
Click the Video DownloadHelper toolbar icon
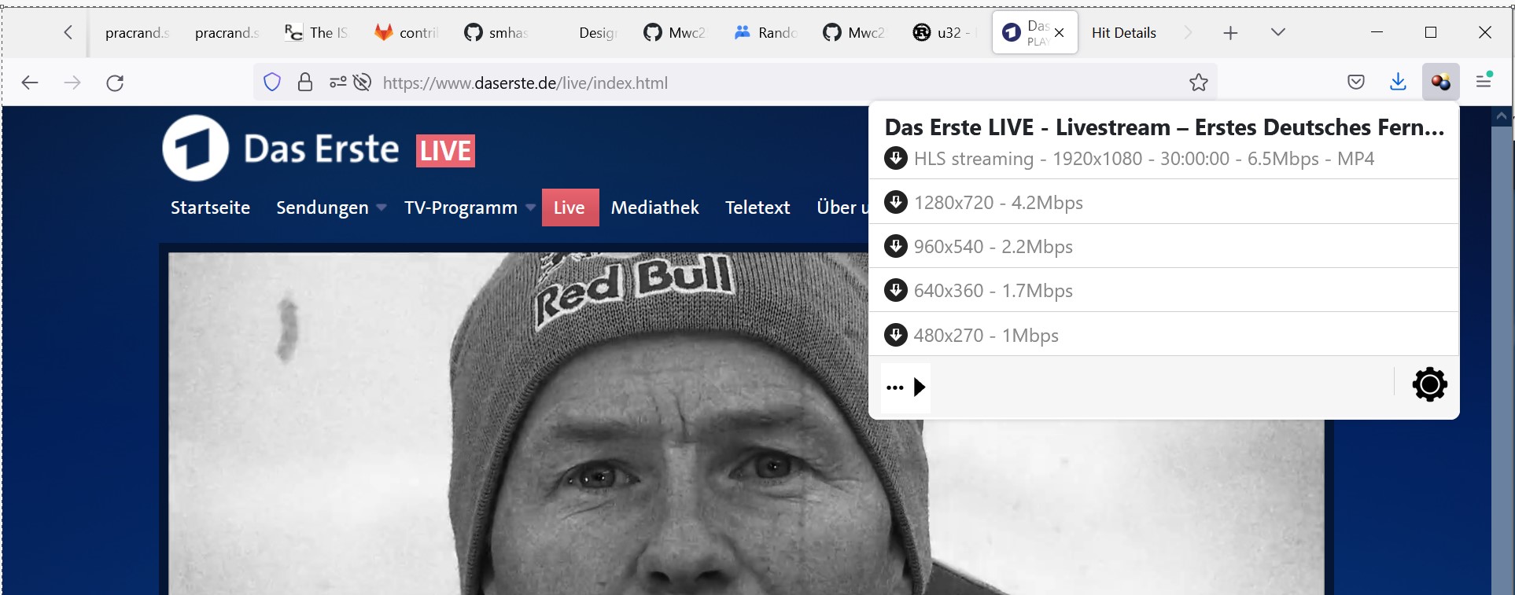click(1440, 82)
